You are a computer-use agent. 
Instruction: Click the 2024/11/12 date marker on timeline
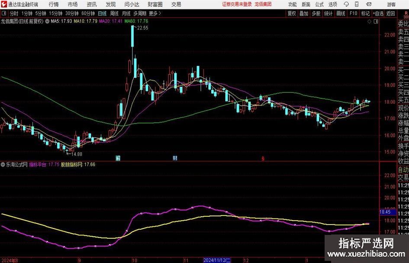pos(218,260)
